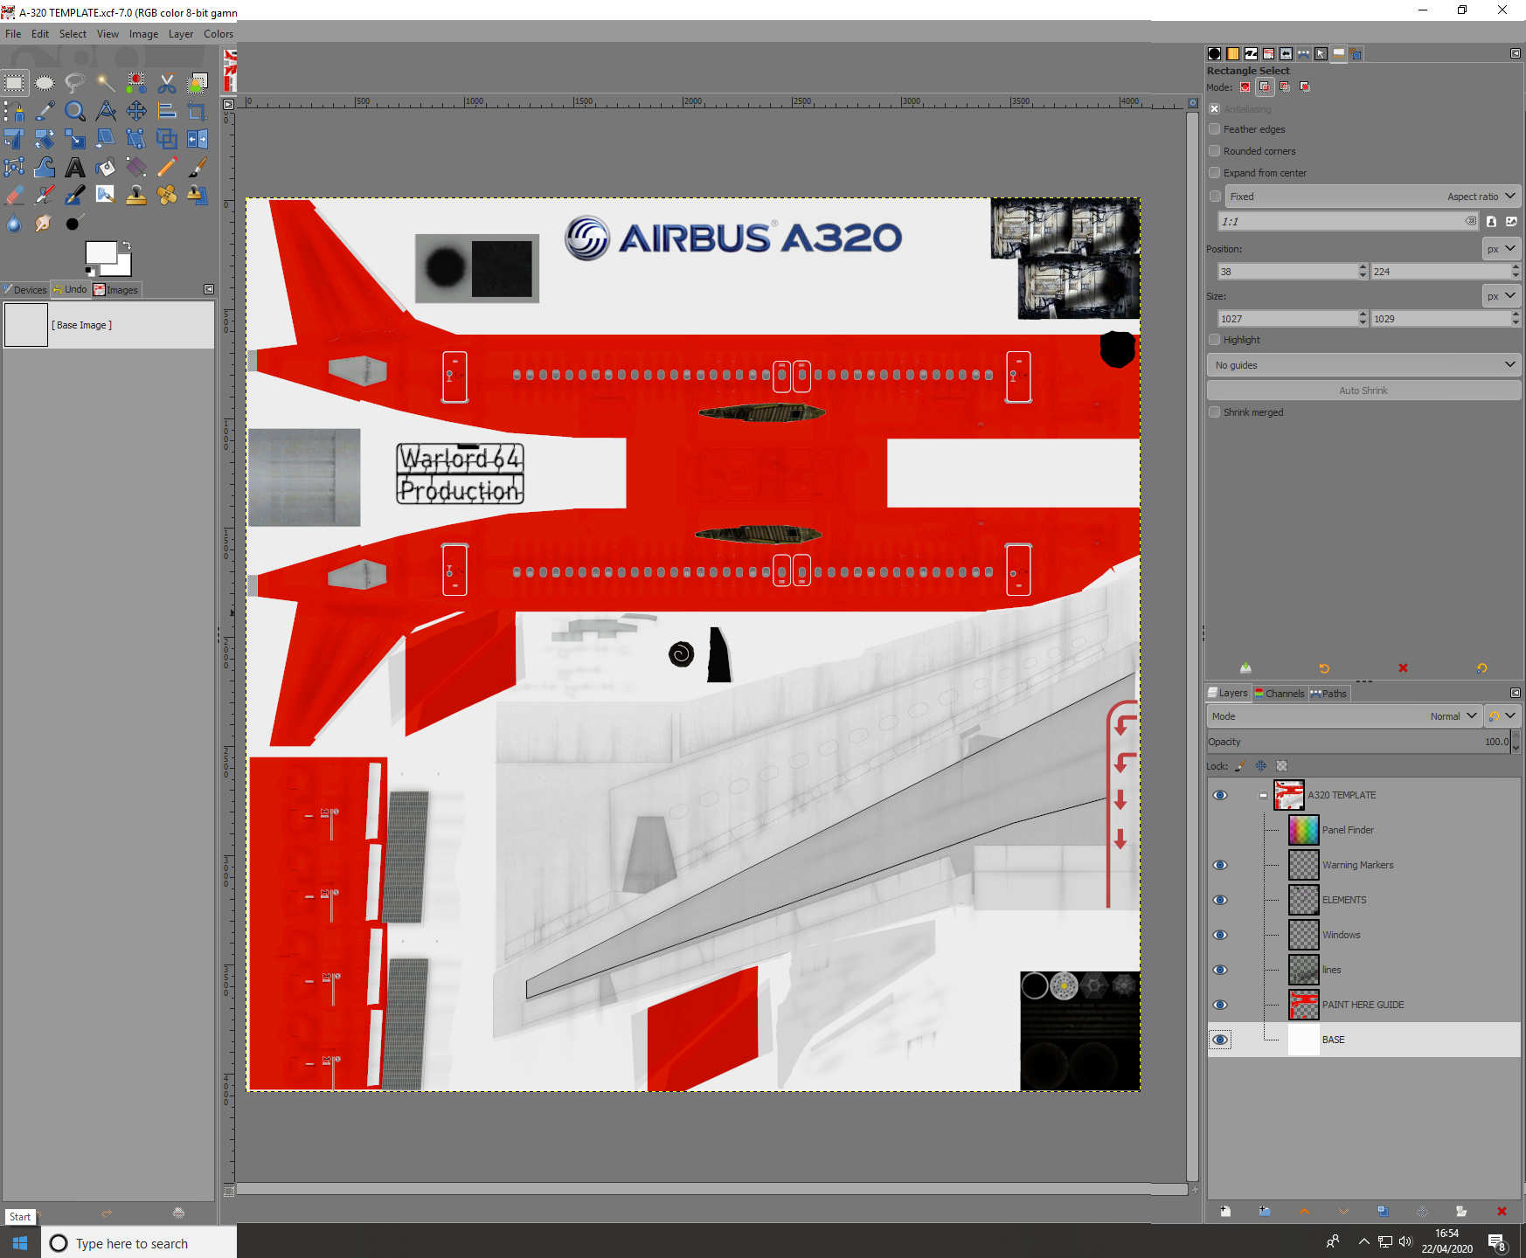Pick the Clone stamp tool
The width and height of the screenshot is (1526, 1258).
[136, 195]
